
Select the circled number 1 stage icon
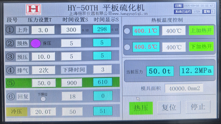click(10, 30)
